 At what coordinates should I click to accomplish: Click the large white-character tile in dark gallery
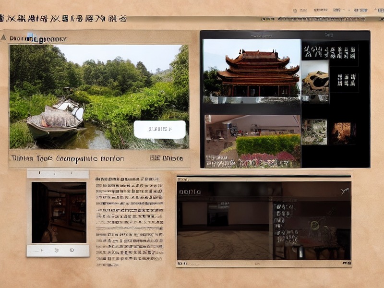330,52
